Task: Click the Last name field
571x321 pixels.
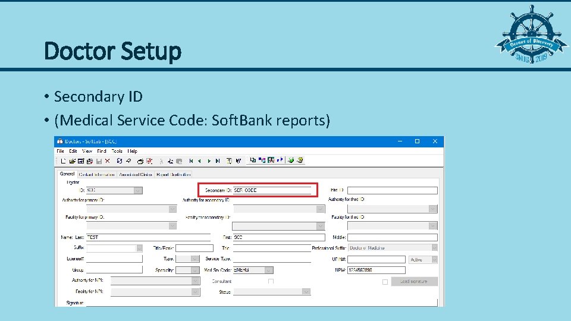Action: pyautogui.click(x=148, y=237)
